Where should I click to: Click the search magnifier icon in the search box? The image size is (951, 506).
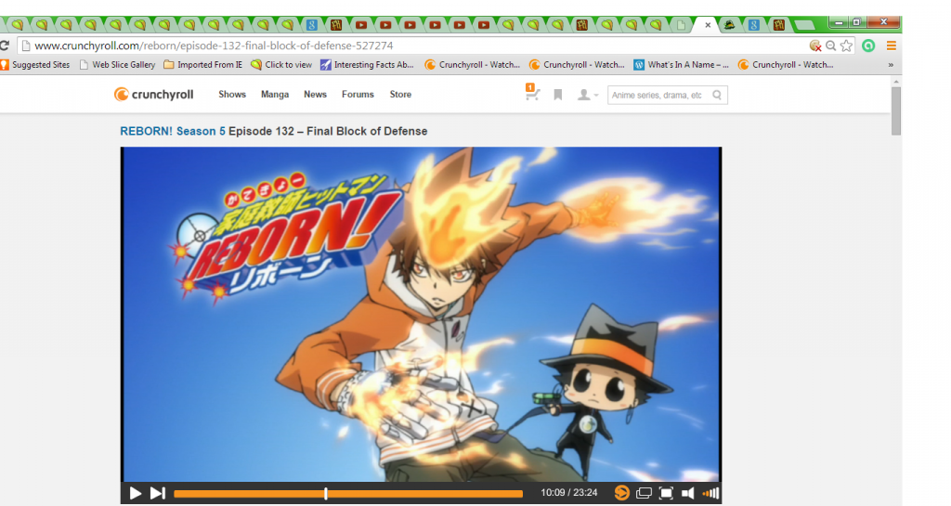[x=717, y=95]
